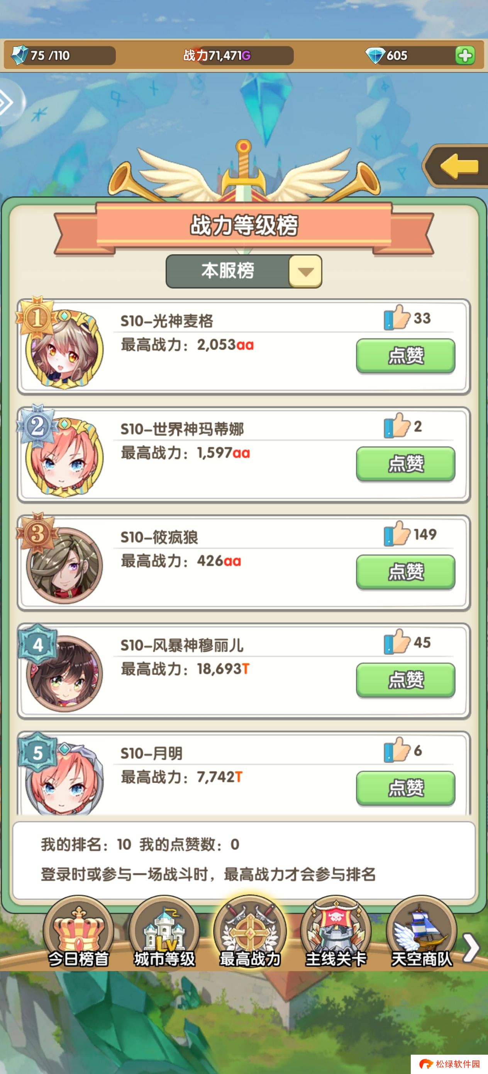This screenshot has height=1074, width=488.
Task: Like first-place player S10-光神麦格
Action: [405, 356]
